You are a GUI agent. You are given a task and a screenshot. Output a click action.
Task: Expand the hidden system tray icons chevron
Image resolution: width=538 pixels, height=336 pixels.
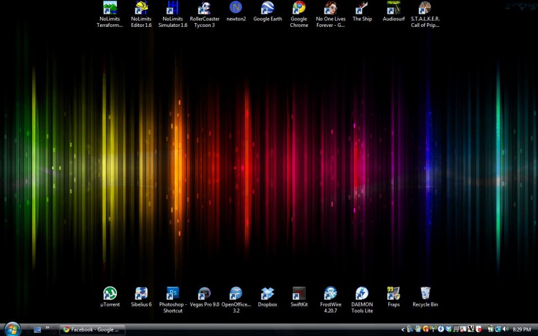(402, 328)
